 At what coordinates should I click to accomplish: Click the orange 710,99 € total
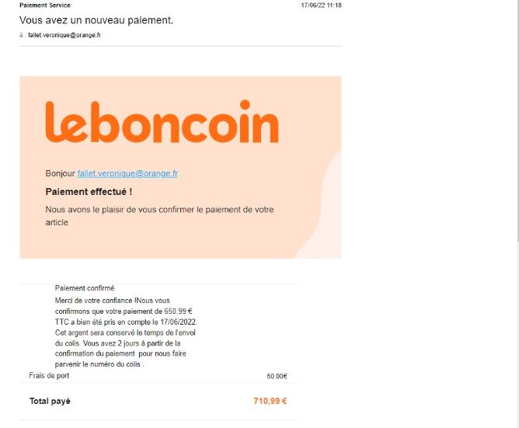pyautogui.click(x=270, y=401)
